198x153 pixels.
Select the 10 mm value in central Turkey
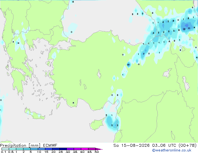point(128,65)
